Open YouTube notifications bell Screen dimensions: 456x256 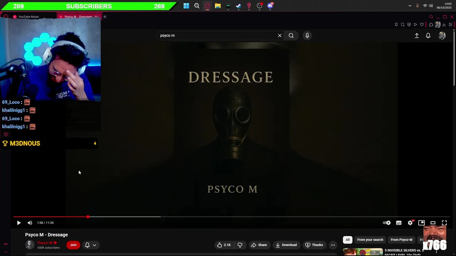[x=428, y=36]
